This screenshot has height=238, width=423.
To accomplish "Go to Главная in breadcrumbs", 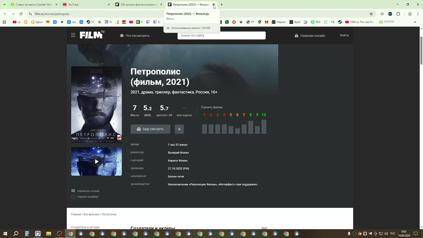I will (76, 215).
